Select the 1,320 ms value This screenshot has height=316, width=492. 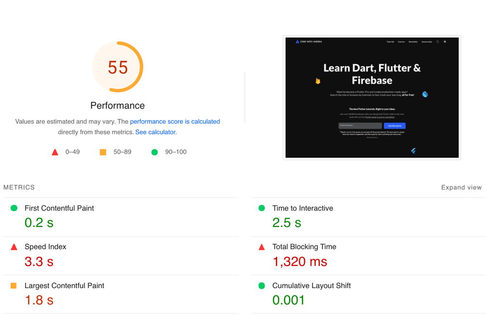(x=300, y=262)
